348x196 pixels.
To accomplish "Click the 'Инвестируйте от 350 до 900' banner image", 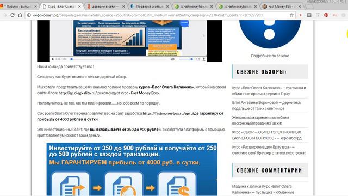I will (132, 169).
